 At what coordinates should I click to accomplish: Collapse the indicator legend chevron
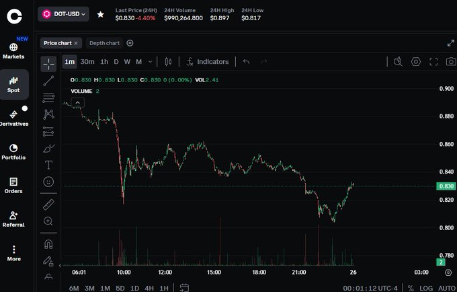pyautogui.click(x=78, y=103)
